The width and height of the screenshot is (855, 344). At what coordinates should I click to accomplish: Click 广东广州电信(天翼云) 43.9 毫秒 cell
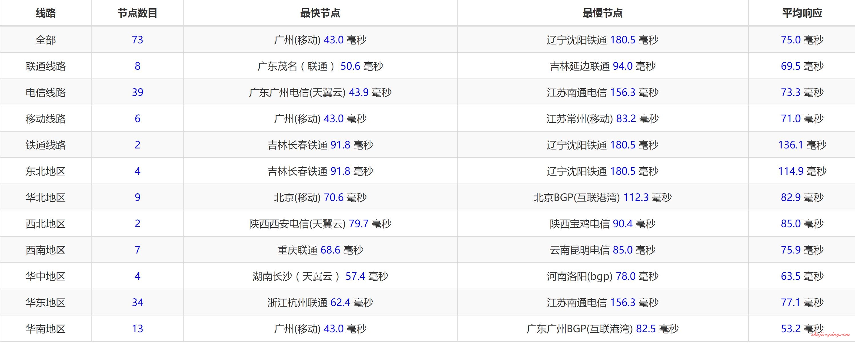click(320, 92)
